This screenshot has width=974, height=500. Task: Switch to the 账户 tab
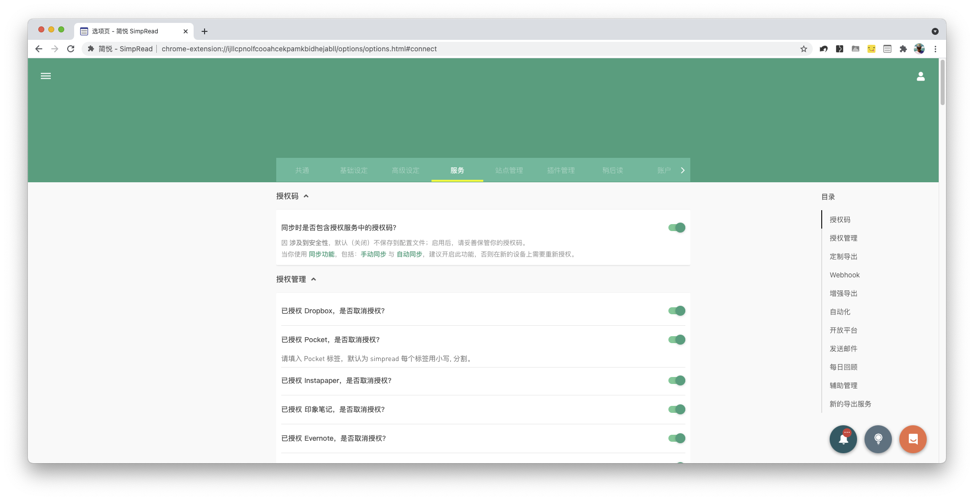click(x=664, y=170)
